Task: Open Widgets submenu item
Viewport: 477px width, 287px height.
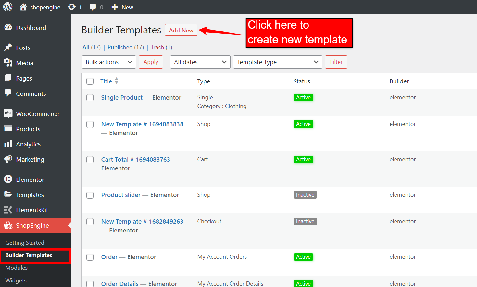Action: (16, 281)
